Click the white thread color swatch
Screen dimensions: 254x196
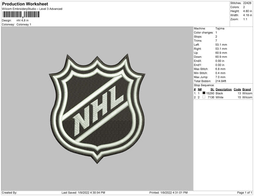point(204,97)
